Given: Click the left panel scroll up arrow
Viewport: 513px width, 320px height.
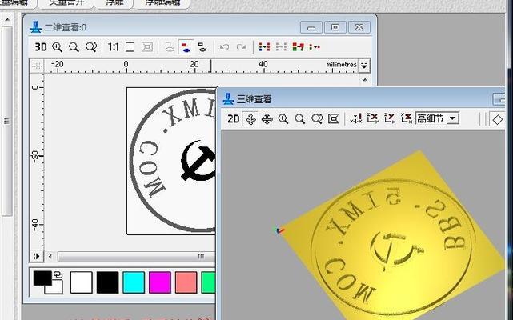Looking at the screenshot, I should pos(7,20).
